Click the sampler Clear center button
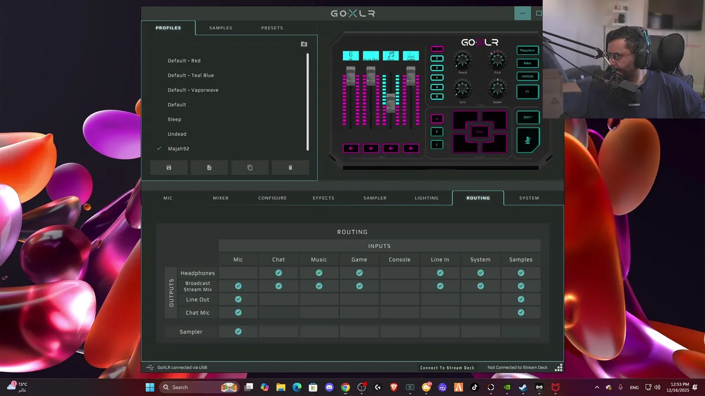 point(480,132)
